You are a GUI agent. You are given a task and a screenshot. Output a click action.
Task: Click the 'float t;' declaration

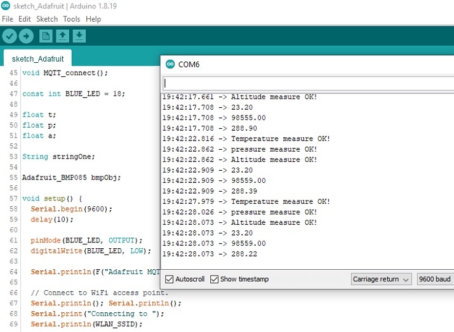[39, 115]
